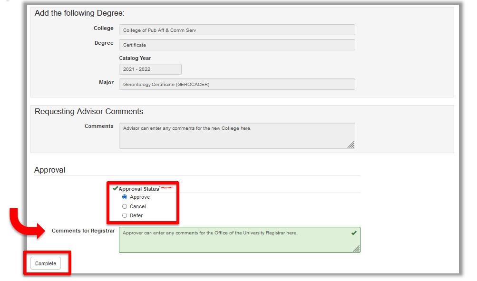This screenshot has height=281, width=477.
Task: Click the red required marker text
Action: [166, 187]
